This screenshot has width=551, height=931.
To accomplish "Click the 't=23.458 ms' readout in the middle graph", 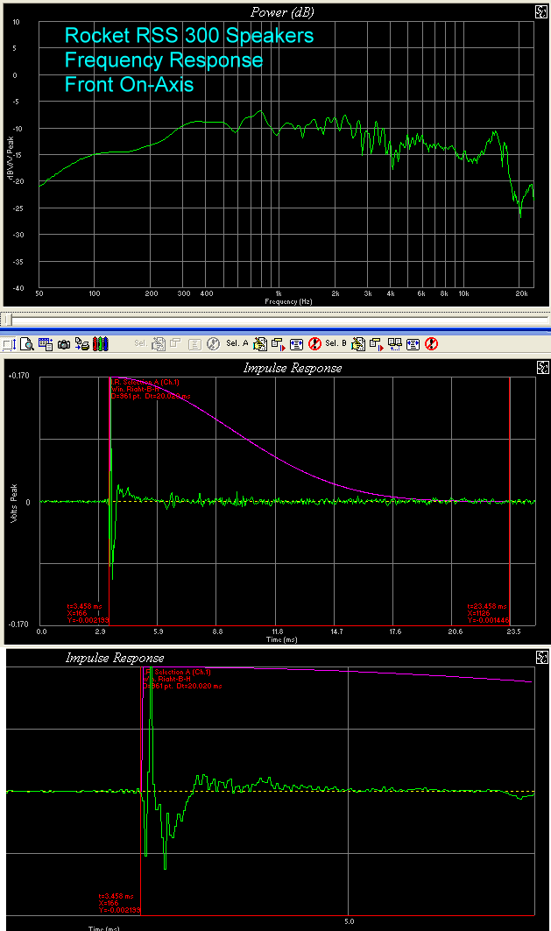I will (x=487, y=606).
